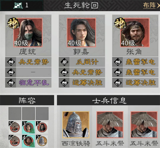Click the empty top-left formation grid cell

click(x=15, y=113)
